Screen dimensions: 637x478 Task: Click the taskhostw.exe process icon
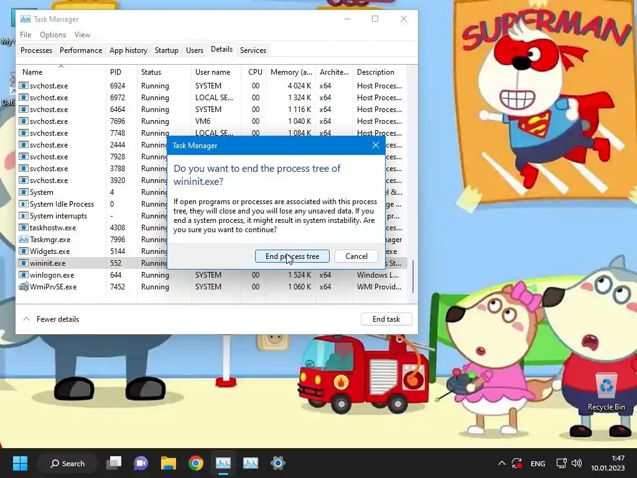[24, 227]
